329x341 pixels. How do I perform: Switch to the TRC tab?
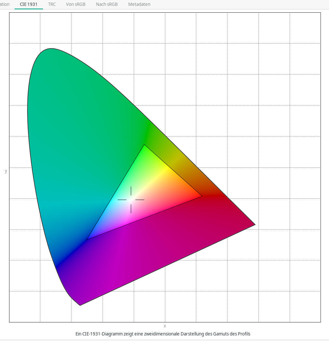pos(52,5)
